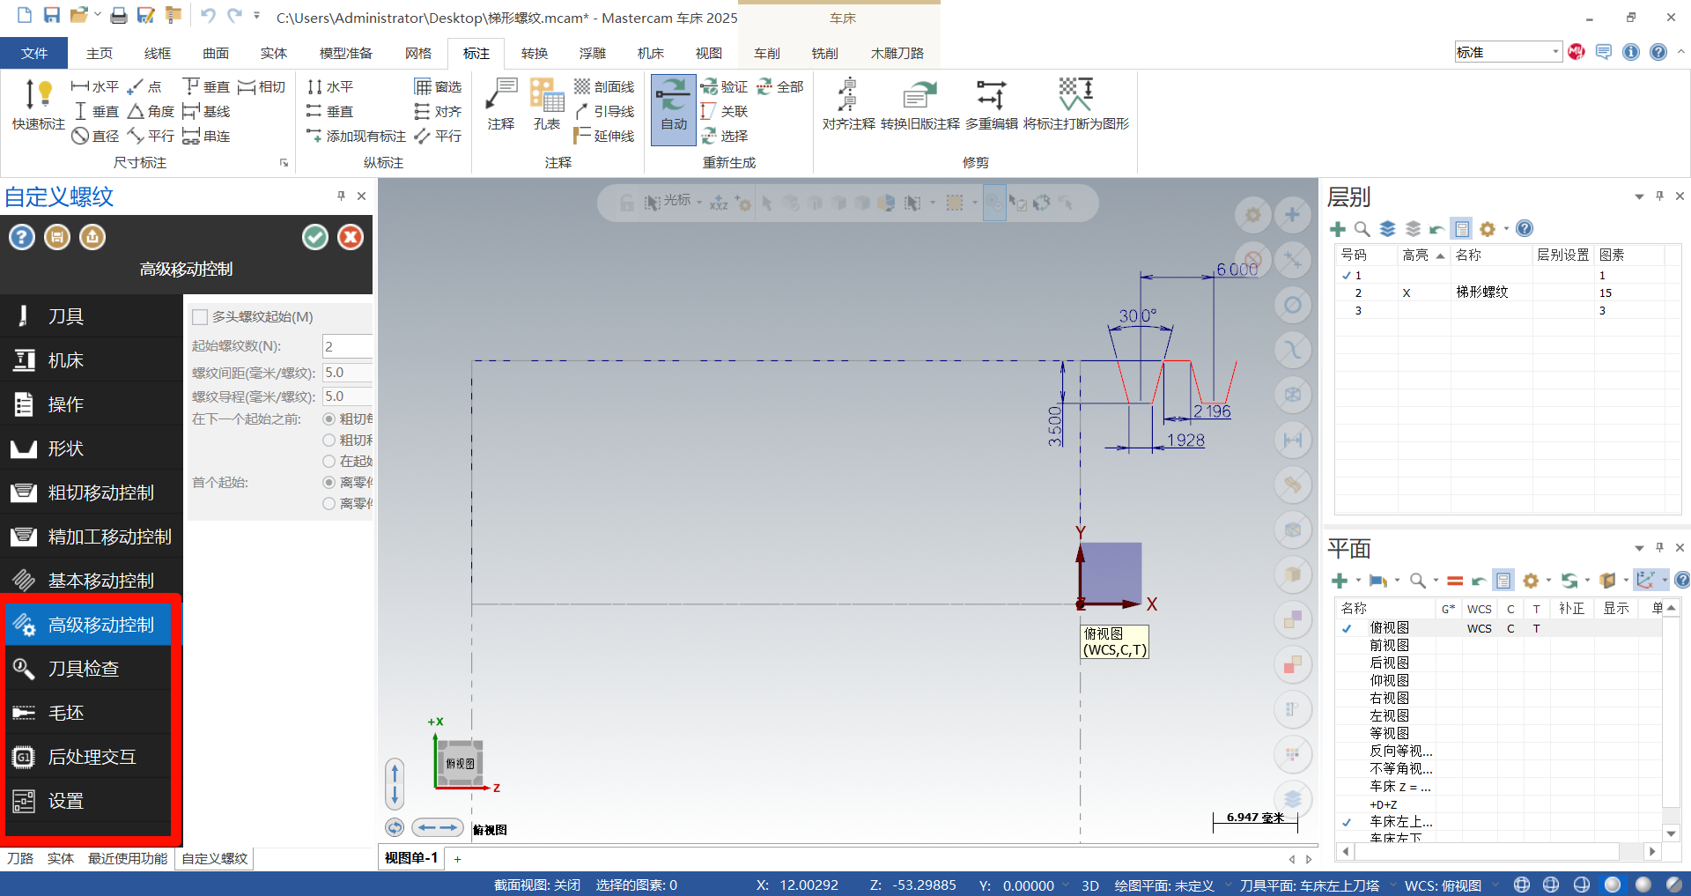Toggle the check mark on 俯视图 plane
Image resolution: width=1691 pixels, height=896 pixels.
[x=1347, y=629]
